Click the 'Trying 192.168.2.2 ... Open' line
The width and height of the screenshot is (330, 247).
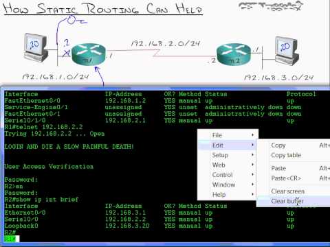54,134
